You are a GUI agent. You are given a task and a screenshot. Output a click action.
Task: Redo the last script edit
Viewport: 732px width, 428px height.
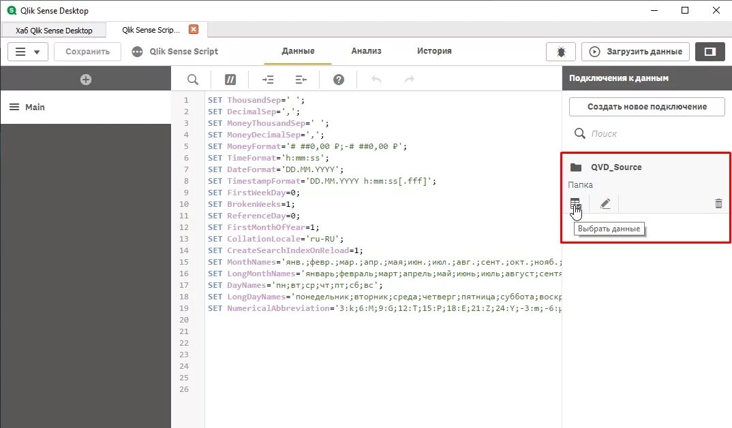(x=410, y=80)
